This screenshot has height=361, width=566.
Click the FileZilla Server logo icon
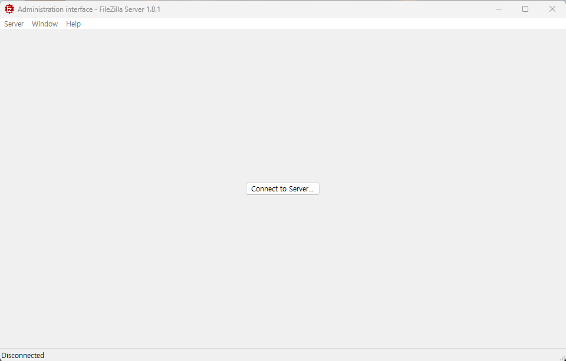[x=9, y=9]
